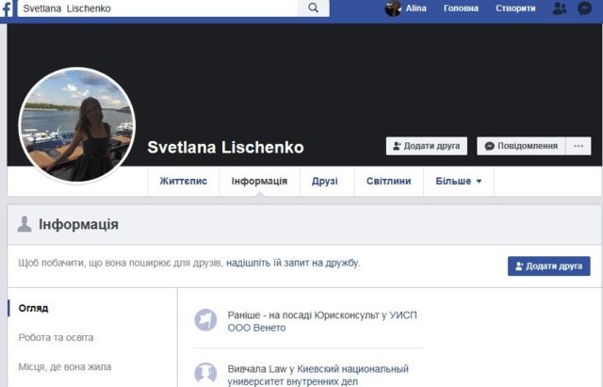Expand the Більше dropdown tab
The width and height of the screenshot is (603, 387).
click(x=458, y=181)
